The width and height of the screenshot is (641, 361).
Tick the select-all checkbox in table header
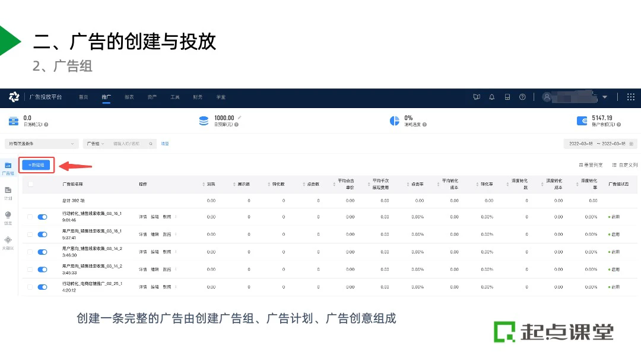pos(30,184)
